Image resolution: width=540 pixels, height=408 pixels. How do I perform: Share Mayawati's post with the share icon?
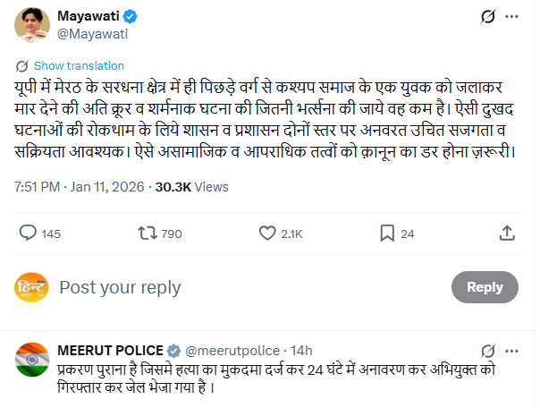coord(507,234)
